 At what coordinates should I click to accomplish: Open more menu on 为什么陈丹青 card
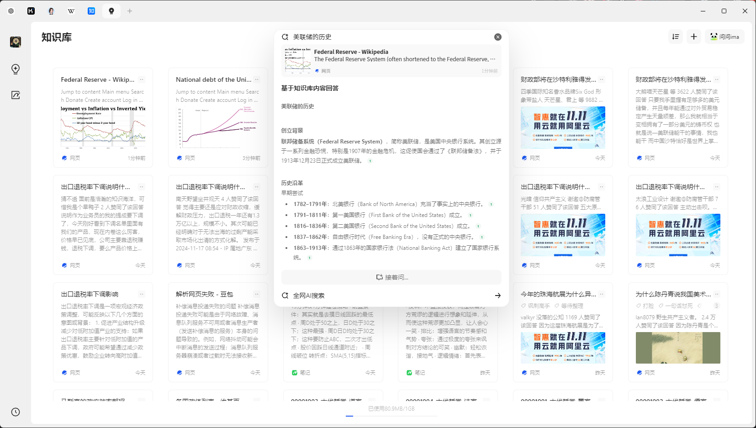click(x=717, y=294)
